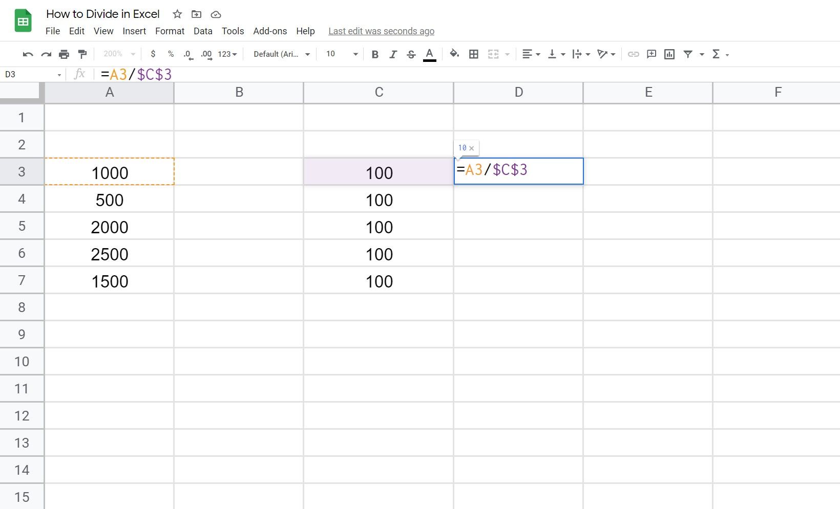Open the 123 number format dropdown
Viewport: 840px width, 509px height.
pos(226,54)
